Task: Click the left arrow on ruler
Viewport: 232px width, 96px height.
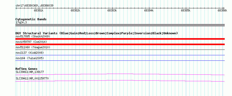Action: click(x=16, y=8)
